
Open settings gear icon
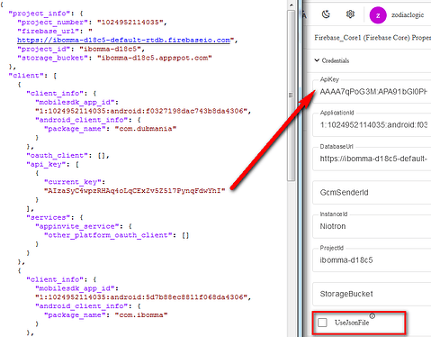pyautogui.click(x=350, y=14)
